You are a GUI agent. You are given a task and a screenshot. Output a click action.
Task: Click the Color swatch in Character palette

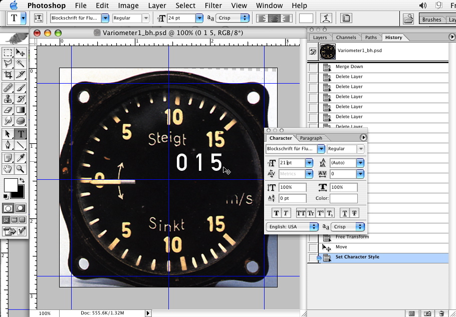tap(343, 198)
